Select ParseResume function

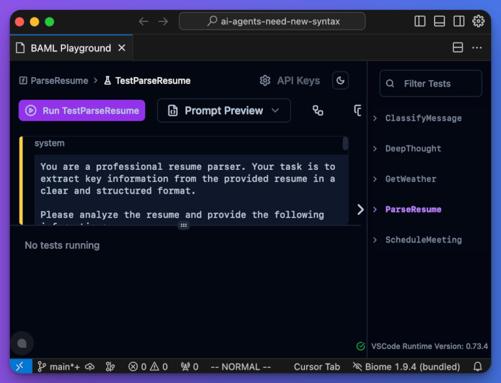pos(413,209)
